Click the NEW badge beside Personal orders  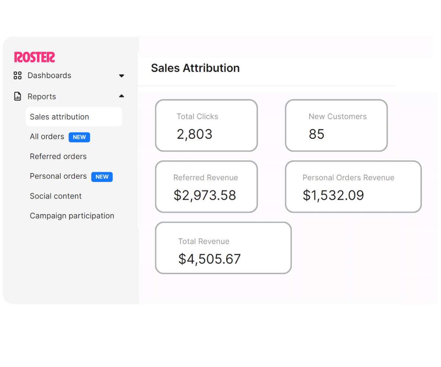(102, 177)
